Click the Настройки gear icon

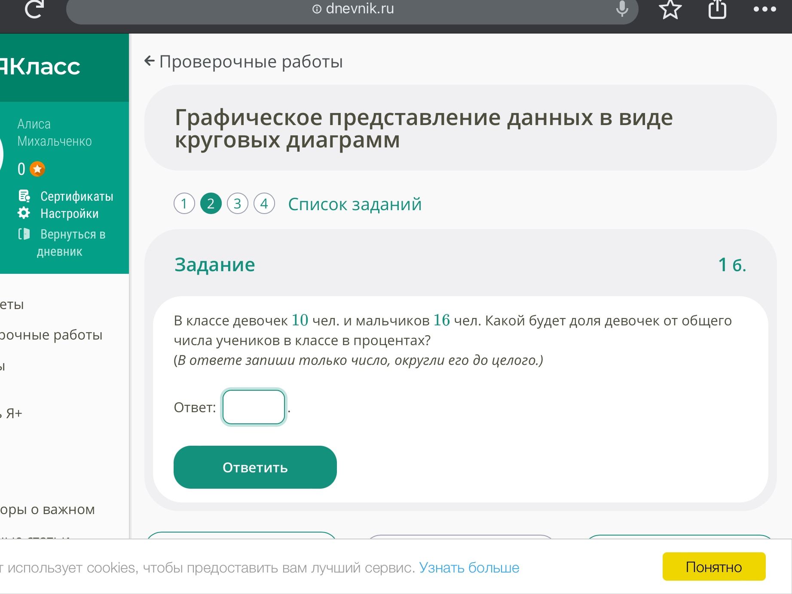(x=24, y=213)
